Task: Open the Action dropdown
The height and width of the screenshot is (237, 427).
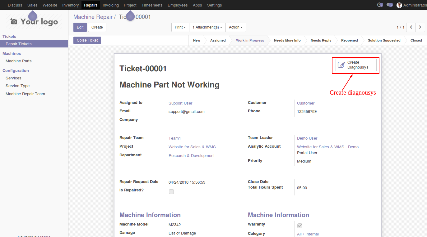Action: (x=236, y=27)
